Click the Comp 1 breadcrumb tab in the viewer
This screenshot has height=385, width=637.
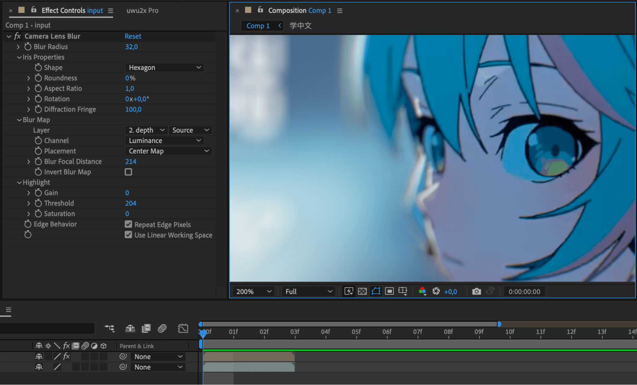pyautogui.click(x=258, y=26)
